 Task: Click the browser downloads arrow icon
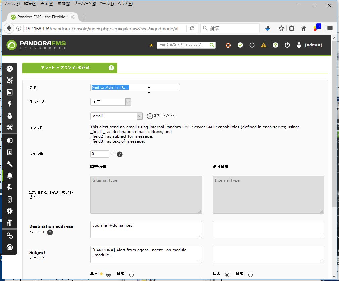click(268, 28)
